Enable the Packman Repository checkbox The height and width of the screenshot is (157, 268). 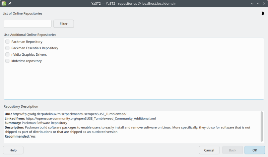7,42
